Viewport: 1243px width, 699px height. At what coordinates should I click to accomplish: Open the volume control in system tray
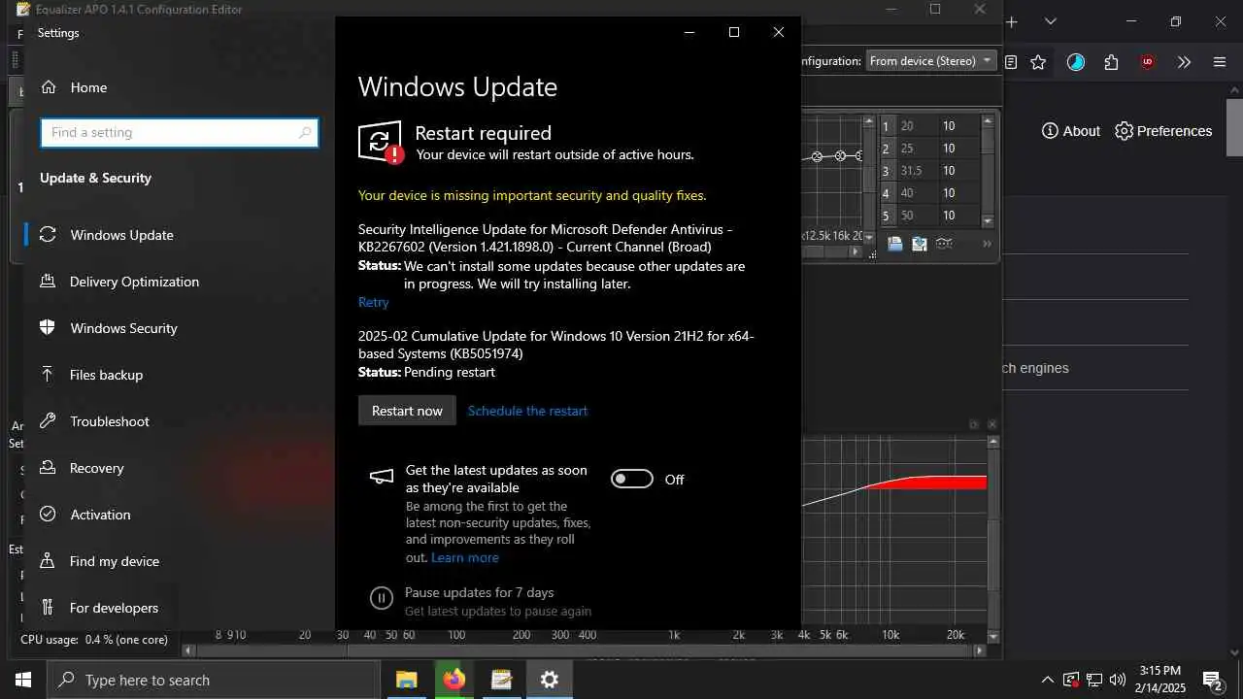tap(1118, 680)
